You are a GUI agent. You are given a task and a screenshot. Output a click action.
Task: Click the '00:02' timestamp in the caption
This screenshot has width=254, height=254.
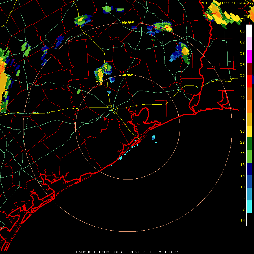coord(172,252)
